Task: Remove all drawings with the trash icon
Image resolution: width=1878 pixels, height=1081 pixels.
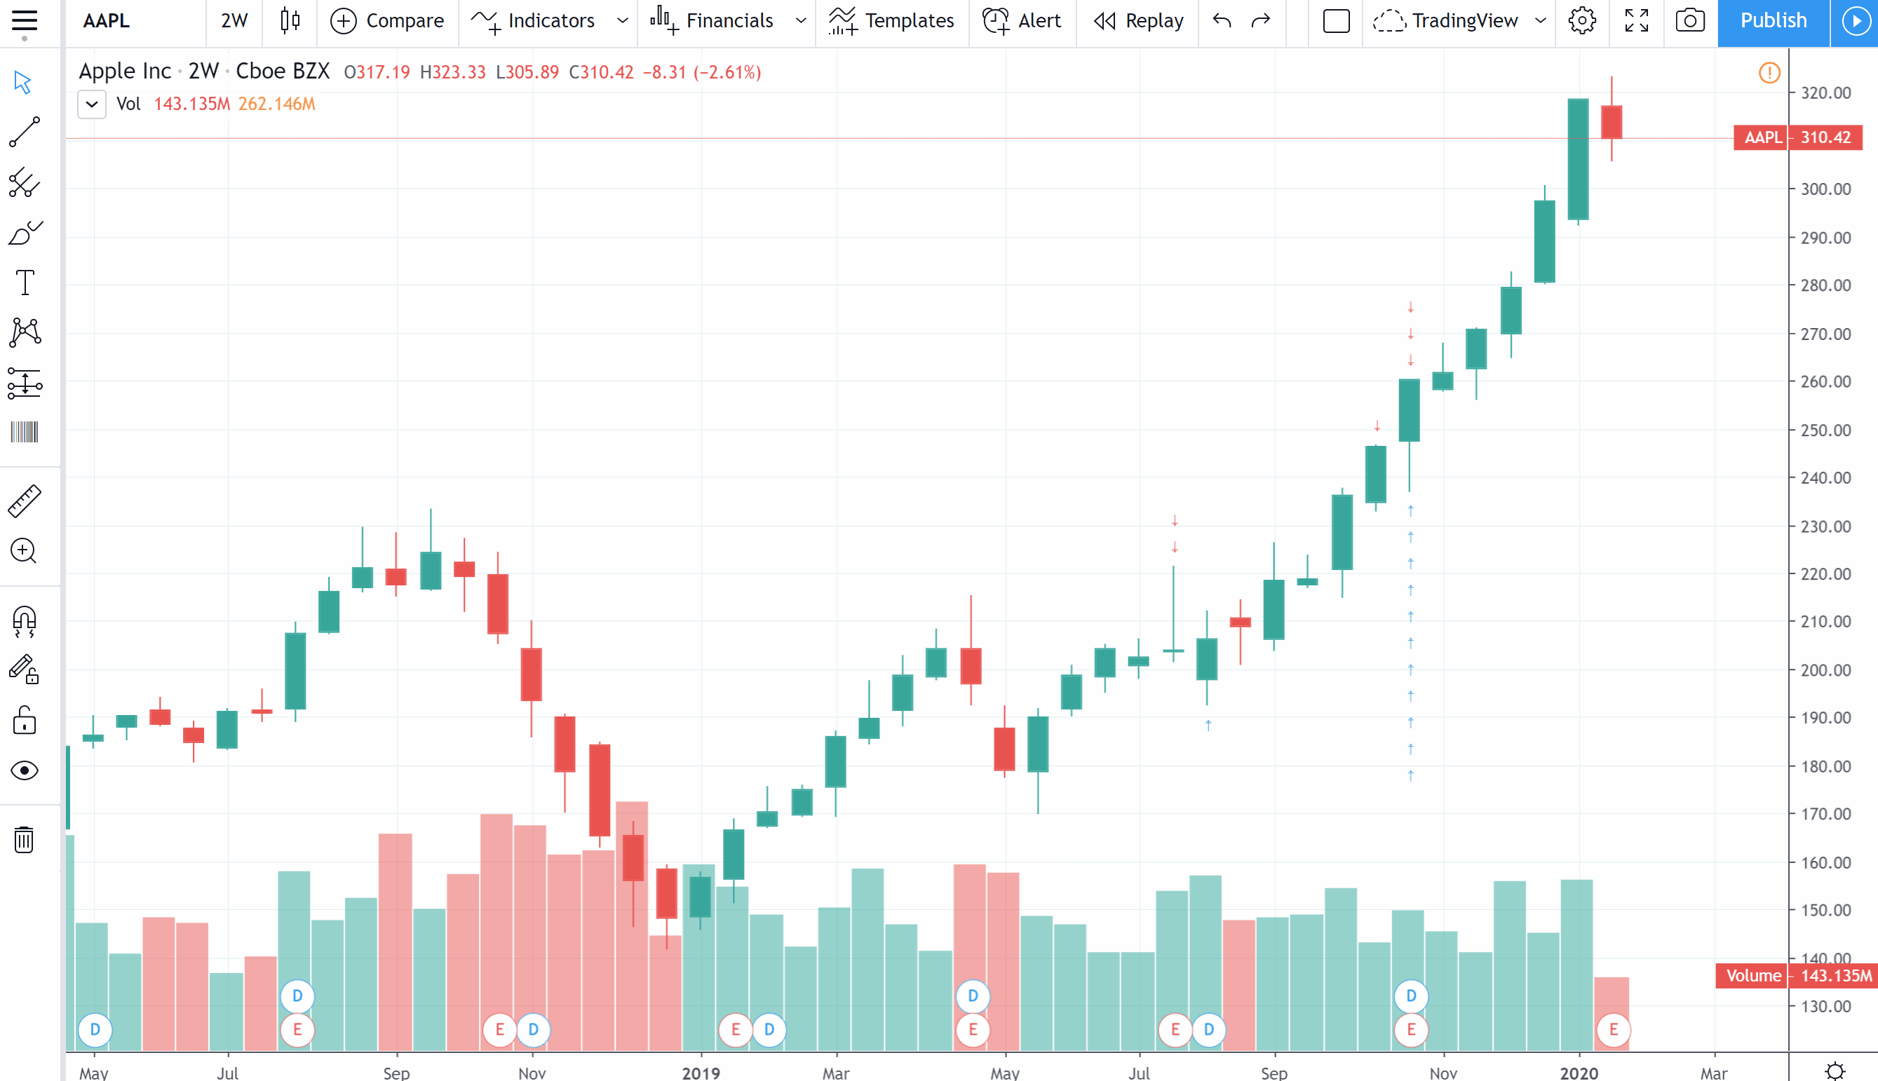Action: click(x=25, y=841)
